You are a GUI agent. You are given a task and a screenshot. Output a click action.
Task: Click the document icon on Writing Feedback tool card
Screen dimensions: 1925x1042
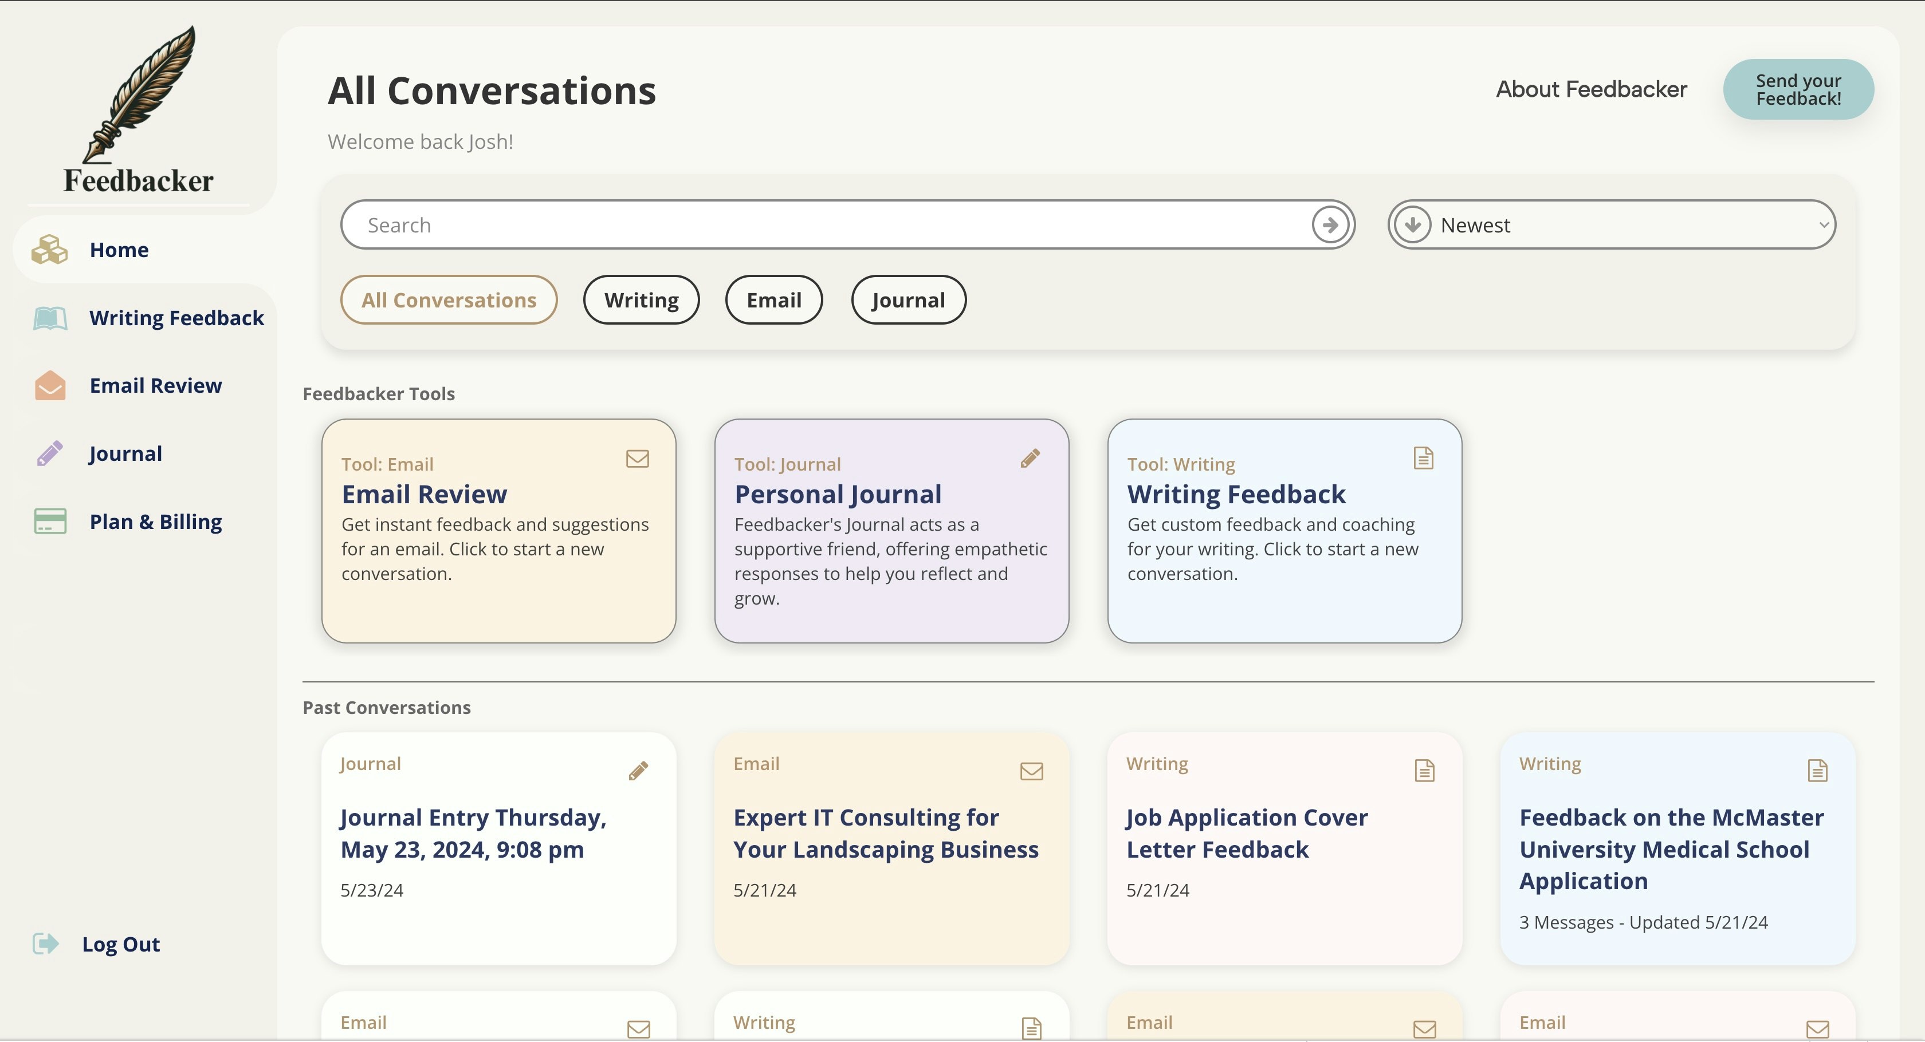click(1424, 458)
